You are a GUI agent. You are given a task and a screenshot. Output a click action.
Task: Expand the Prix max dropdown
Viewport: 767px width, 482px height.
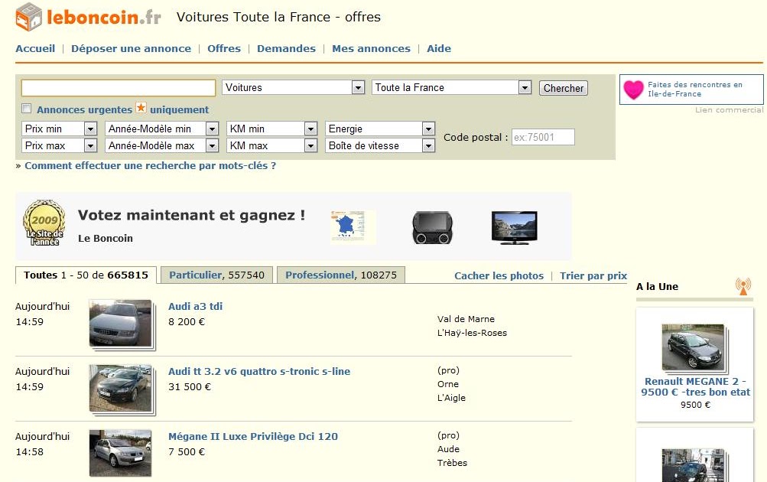[x=59, y=145]
